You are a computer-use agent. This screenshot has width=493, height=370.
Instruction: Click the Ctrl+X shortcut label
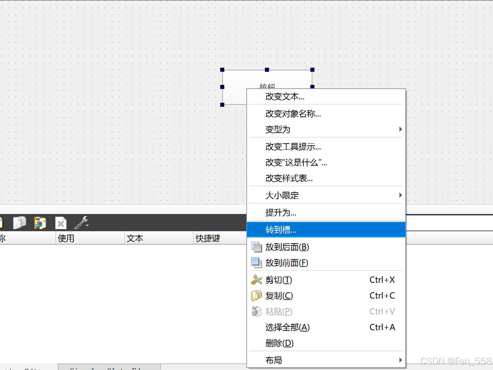pyautogui.click(x=382, y=280)
